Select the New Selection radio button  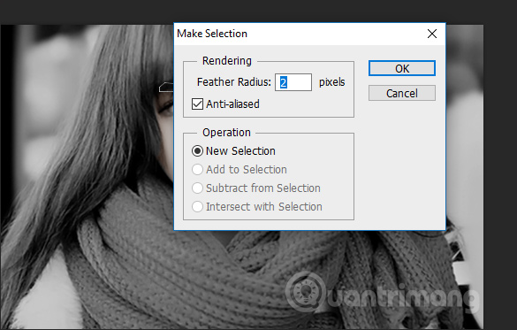pyautogui.click(x=197, y=151)
